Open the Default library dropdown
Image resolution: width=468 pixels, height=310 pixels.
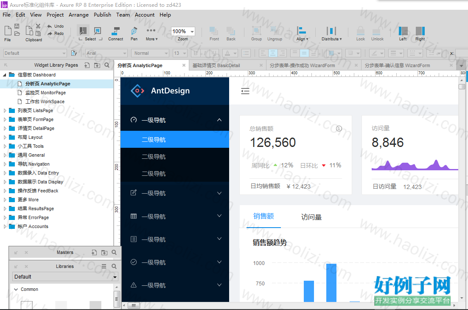[65, 276]
